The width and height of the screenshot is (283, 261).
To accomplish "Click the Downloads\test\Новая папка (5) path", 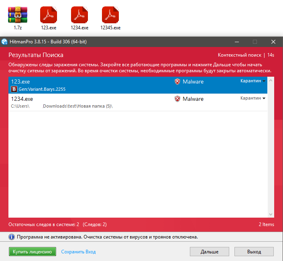I will [77, 106].
